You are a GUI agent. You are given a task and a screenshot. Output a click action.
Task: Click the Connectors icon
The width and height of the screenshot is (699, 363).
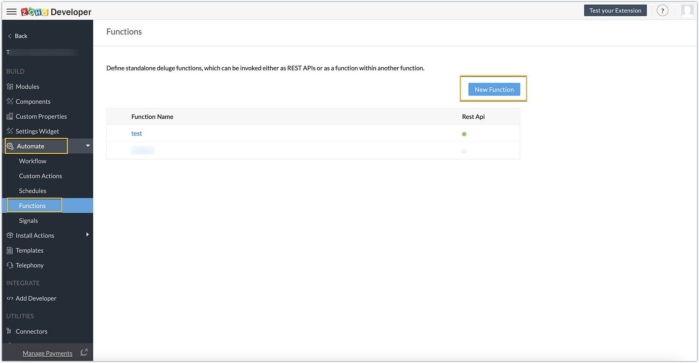point(9,331)
